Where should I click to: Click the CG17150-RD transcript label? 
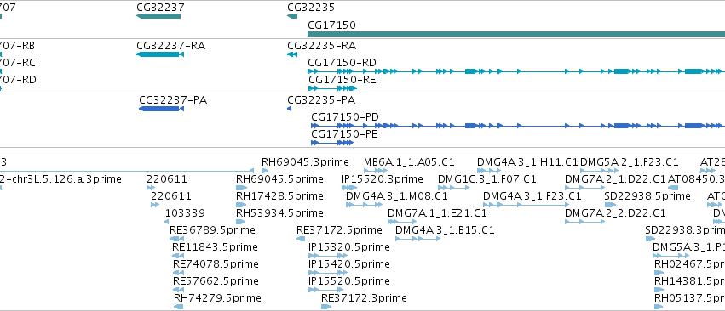coord(342,62)
